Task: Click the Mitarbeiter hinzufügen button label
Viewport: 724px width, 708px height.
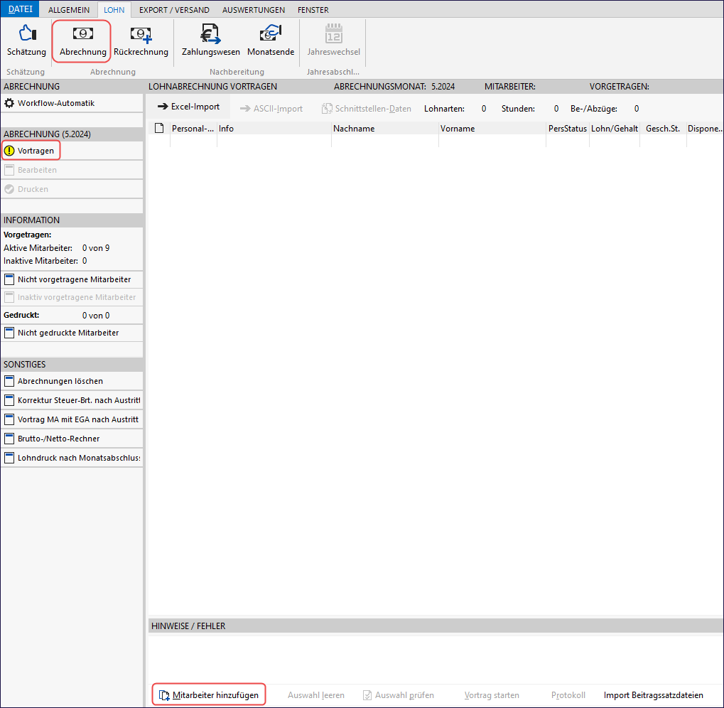Action: tap(215, 695)
